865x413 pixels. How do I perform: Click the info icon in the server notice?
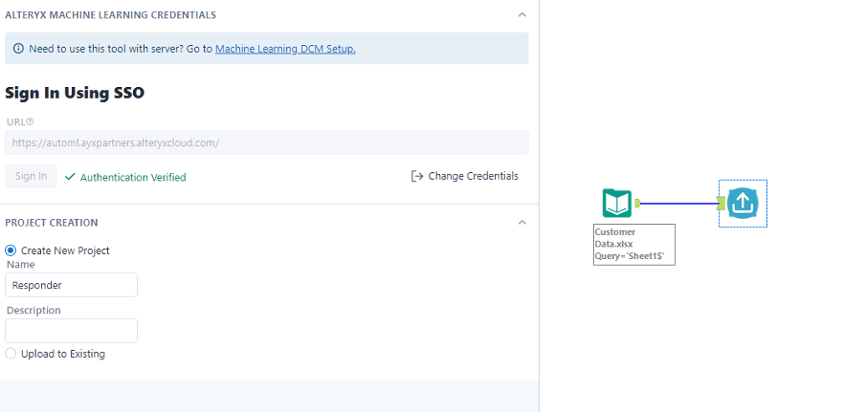click(x=18, y=49)
